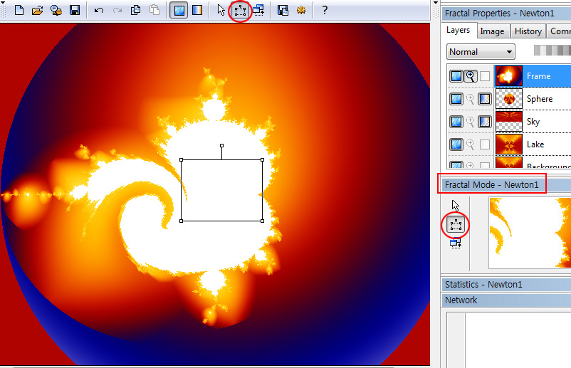571x368 pixels.
Task: Open the fractal browser icon
Action: 56,10
